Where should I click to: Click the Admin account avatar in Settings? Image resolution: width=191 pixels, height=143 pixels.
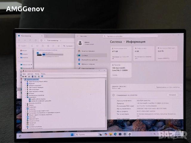click(80, 43)
